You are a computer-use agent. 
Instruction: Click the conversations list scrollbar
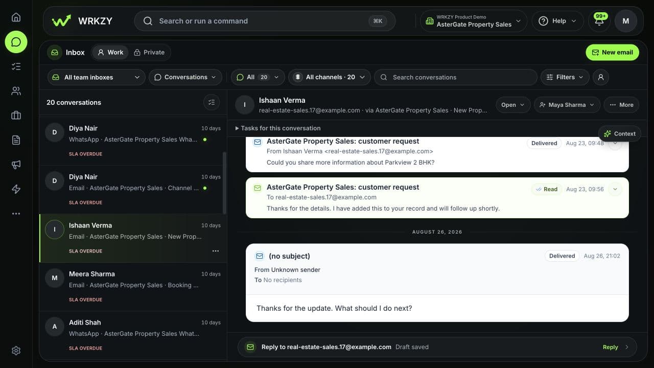pos(224,183)
